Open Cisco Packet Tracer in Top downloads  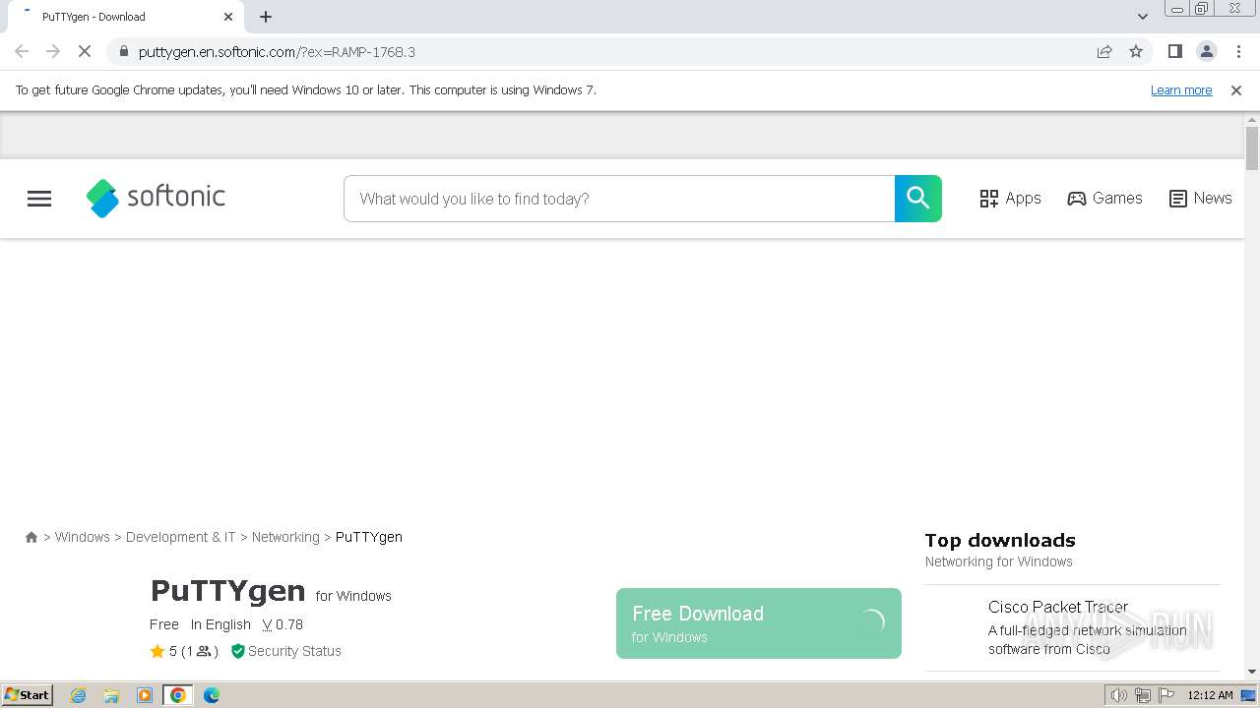click(x=1058, y=607)
